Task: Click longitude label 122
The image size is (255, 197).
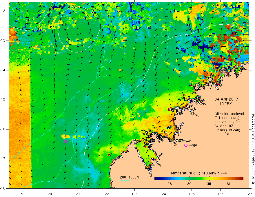Action: [106, 194]
